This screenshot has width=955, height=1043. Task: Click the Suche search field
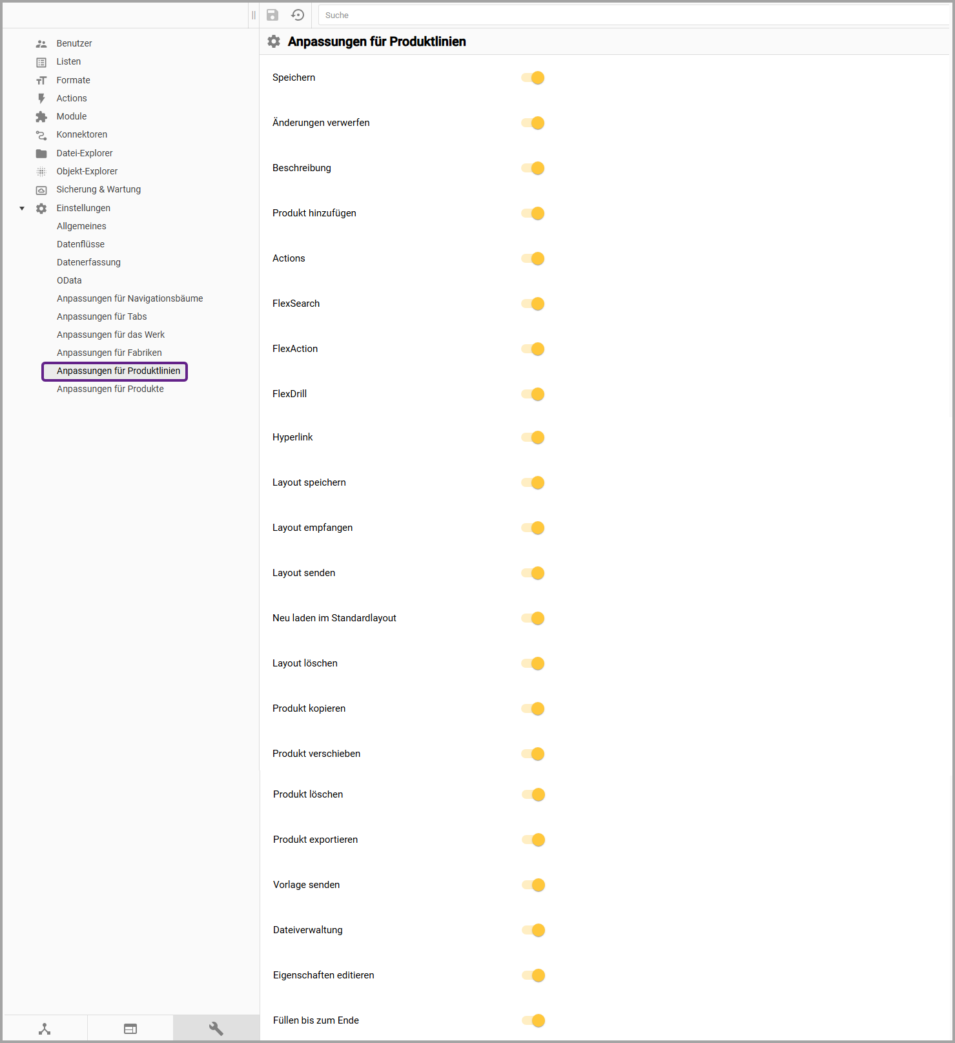(x=633, y=15)
